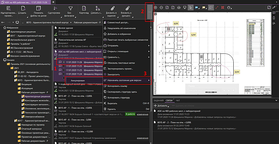Screen dimensions: 279x144
Task: Click the Аннулирован state option
Action: 77,81
